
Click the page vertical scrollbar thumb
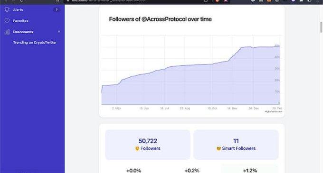[x=321, y=27]
